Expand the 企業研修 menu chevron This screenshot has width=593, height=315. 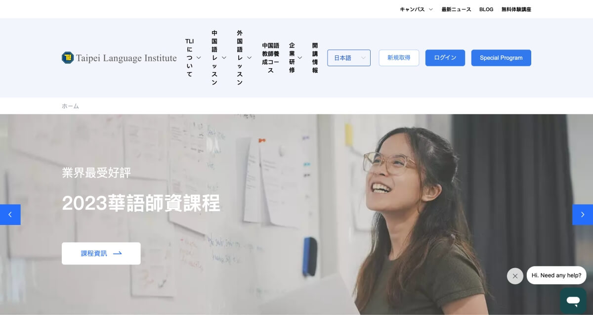tap(299, 58)
